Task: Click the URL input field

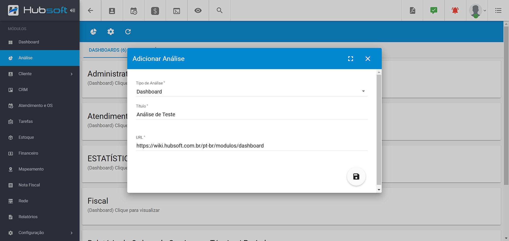Action: (x=252, y=146)
